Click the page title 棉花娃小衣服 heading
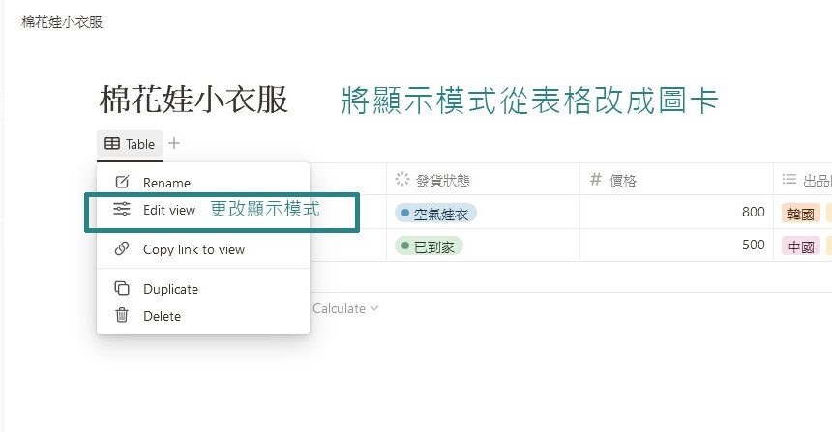The image size is (832, 432). point(193,100)
